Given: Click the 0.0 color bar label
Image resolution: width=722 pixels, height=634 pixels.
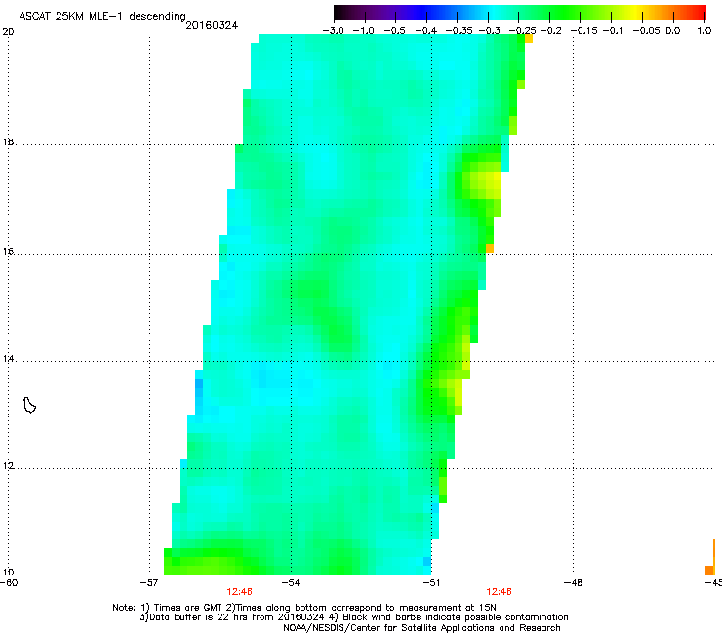Looking at the screenshot, I should click(673, 31).
